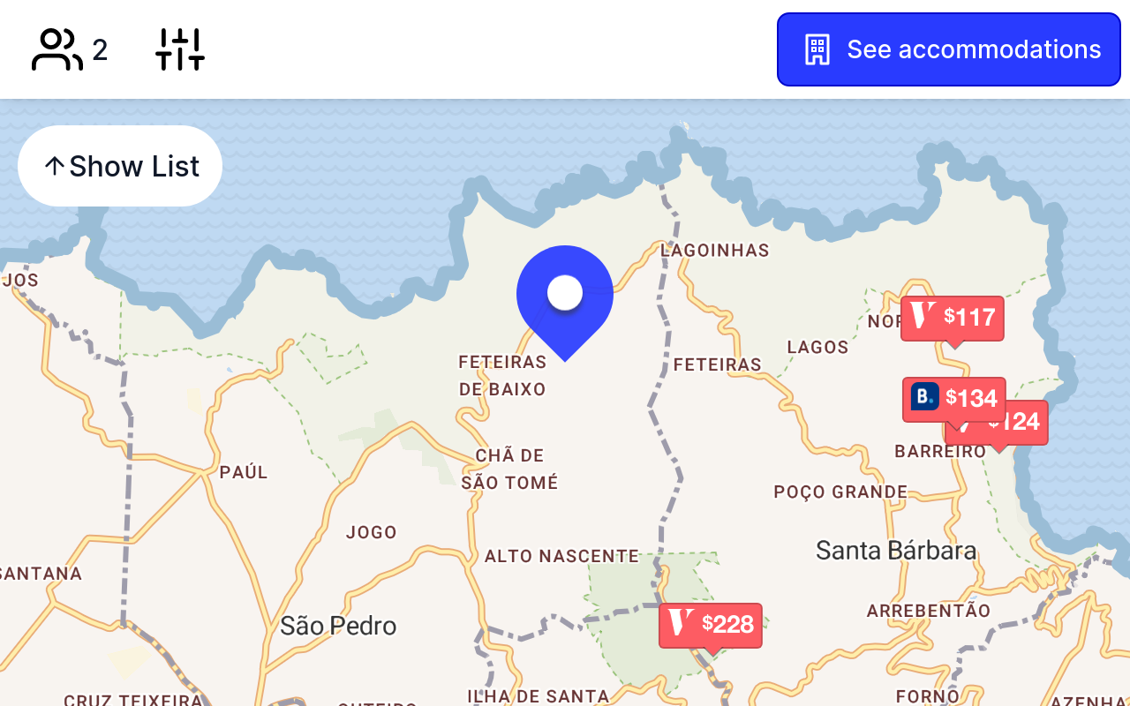
Task: Open the $134 Booking.com price marker
Action: click(953, 399)
